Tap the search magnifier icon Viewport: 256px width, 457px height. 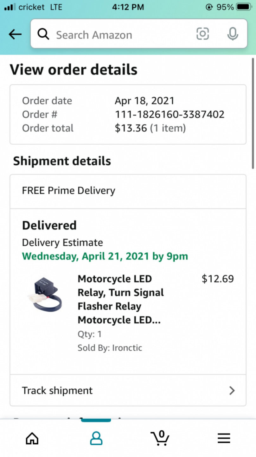coord(43,34)
